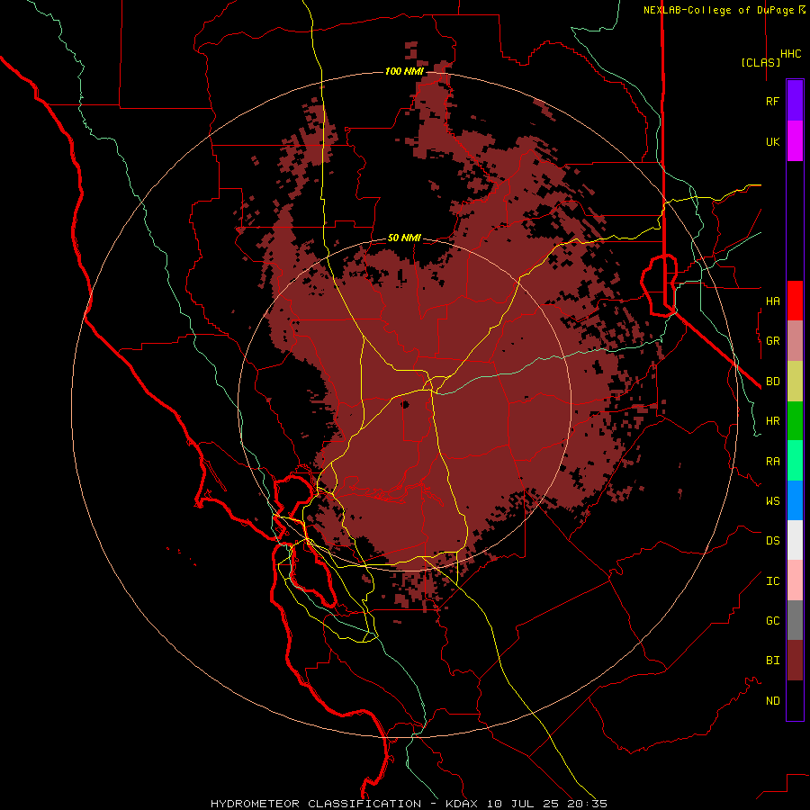Click the 'RF' legend label

(x=772, y=101)
